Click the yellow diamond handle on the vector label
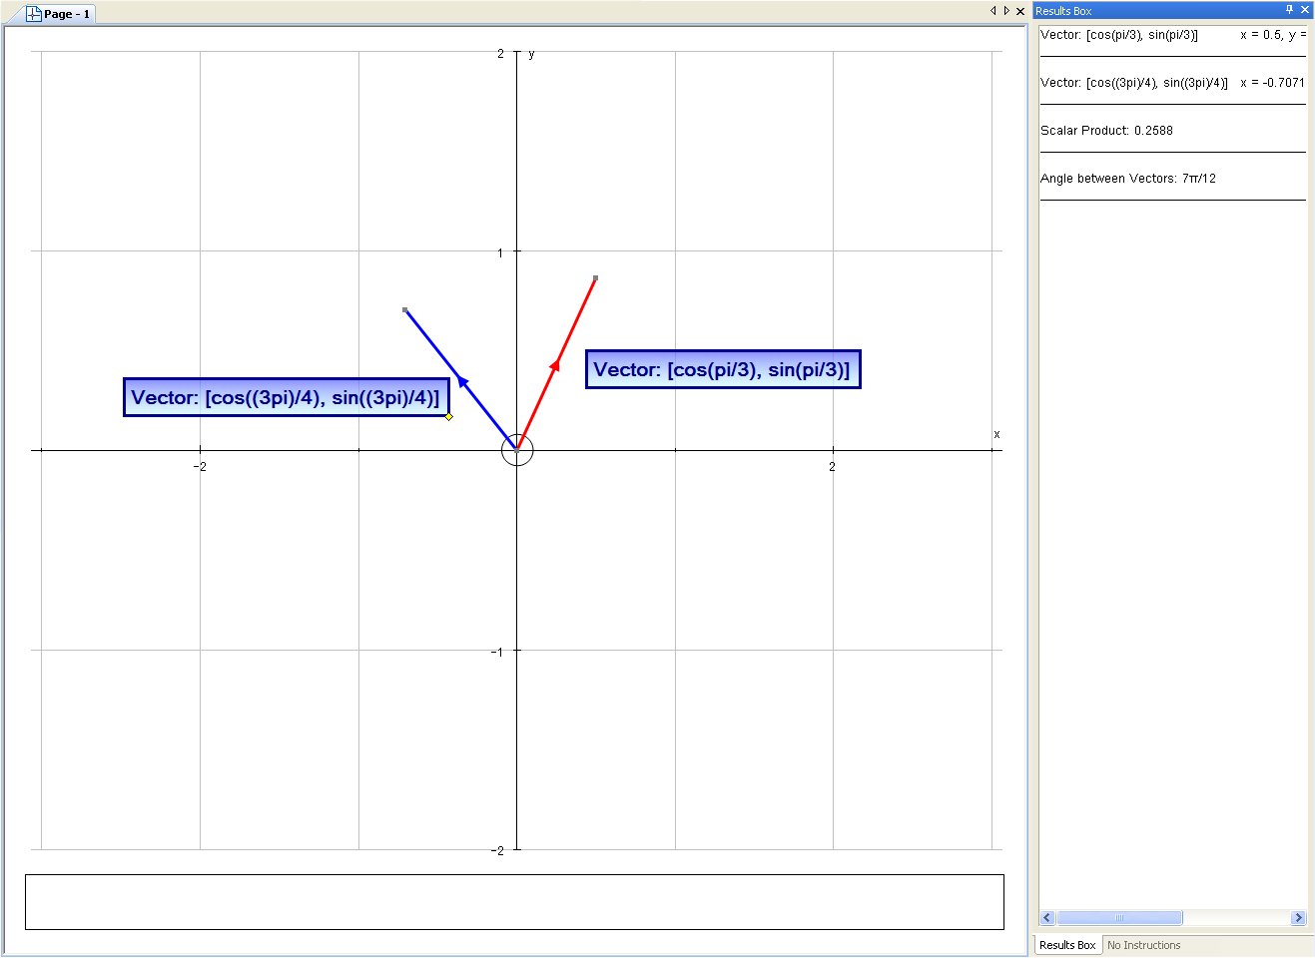 (448, 416)
